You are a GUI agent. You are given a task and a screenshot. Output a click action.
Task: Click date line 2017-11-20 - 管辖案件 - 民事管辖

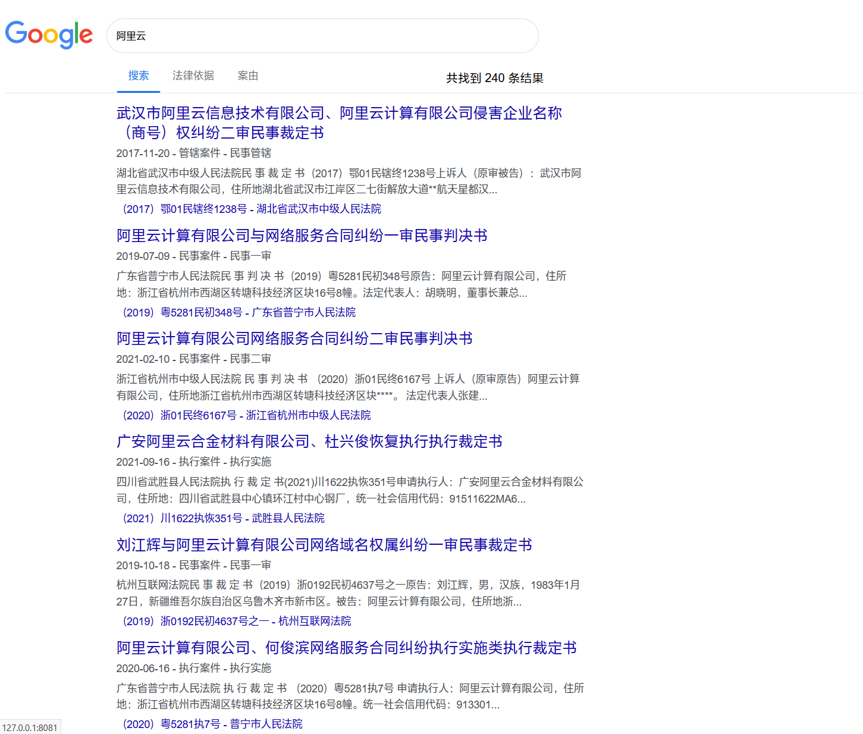[194, 153]
